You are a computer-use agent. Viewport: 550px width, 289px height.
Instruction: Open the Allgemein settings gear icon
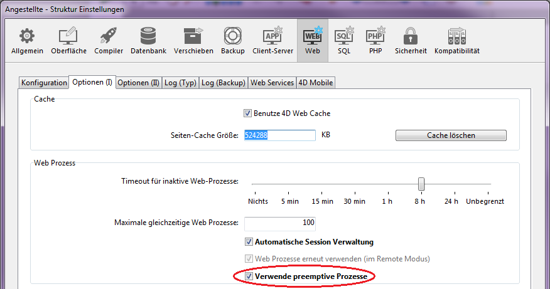27,36
